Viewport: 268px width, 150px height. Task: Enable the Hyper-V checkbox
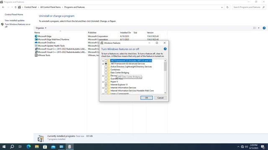point(106,82)
